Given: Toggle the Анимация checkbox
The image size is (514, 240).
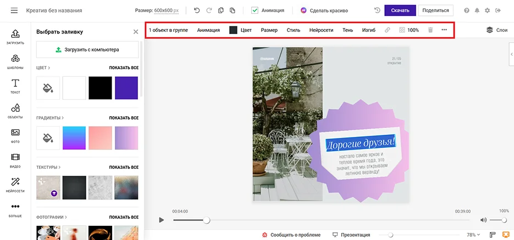Looking at the screenshot, I should click(255, 10).
